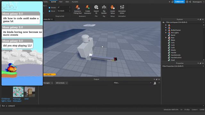Screen dimensions: 205x115
Task: Expand the Vent Lights tree node
Action: tap(166, 33)
